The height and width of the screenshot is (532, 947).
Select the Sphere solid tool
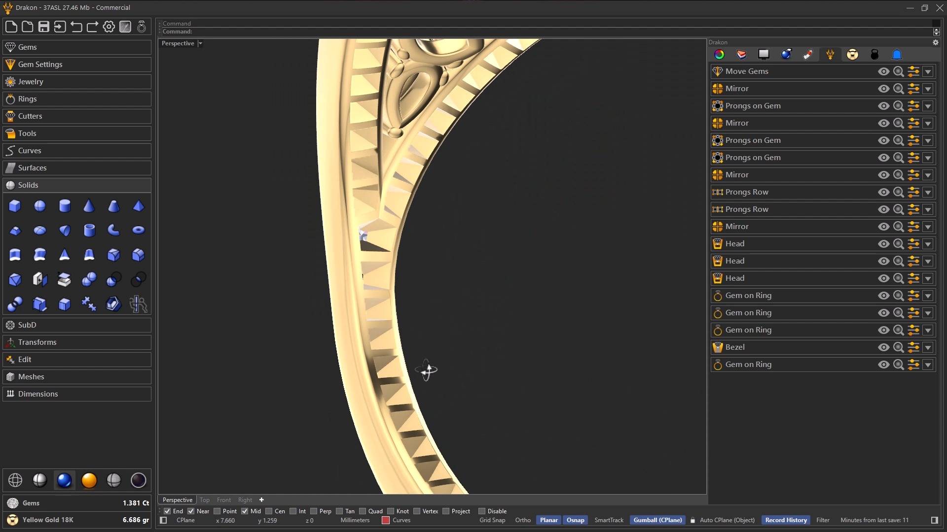pos(39,206)
